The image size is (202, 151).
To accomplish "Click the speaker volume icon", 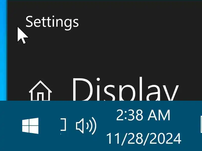I will coord(86,126).
